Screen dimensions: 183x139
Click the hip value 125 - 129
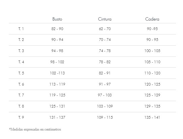[152, 95]
